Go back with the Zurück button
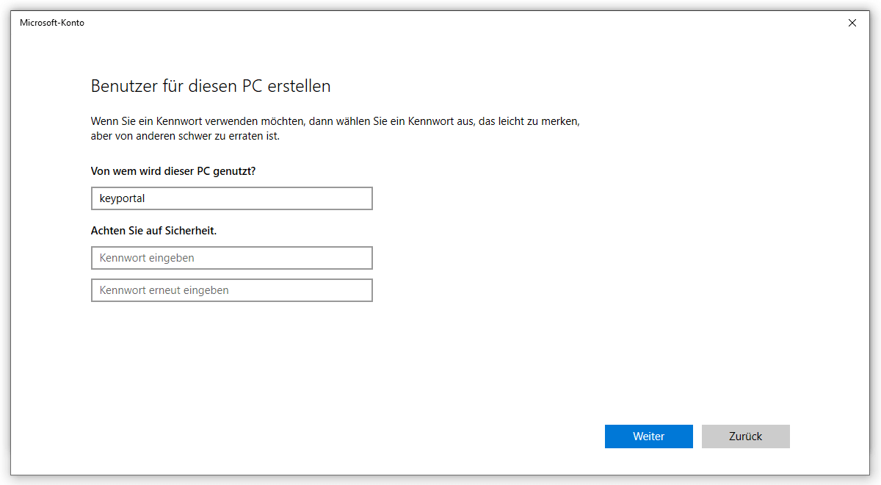Image resolution: width=881 pixels, height=485 pixels. click(746, 436)
